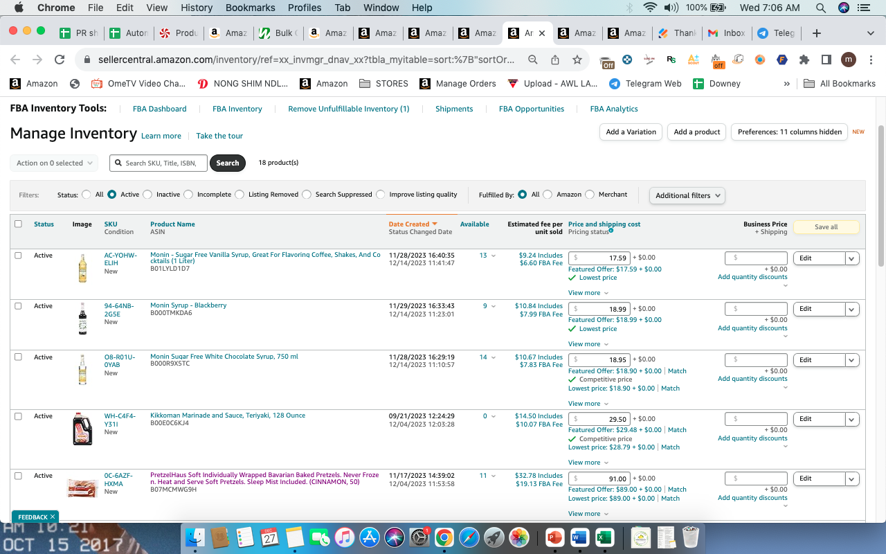Open Launchpad rocket icon in the Dock
Viewport: 886px width, 554px height.
(494, 537)
